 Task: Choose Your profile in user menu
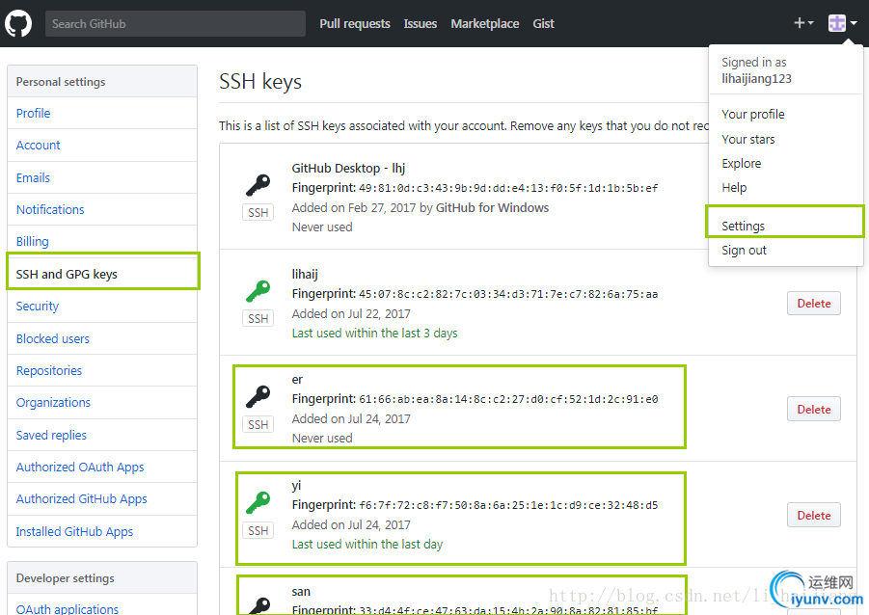[x=752, y=114]
